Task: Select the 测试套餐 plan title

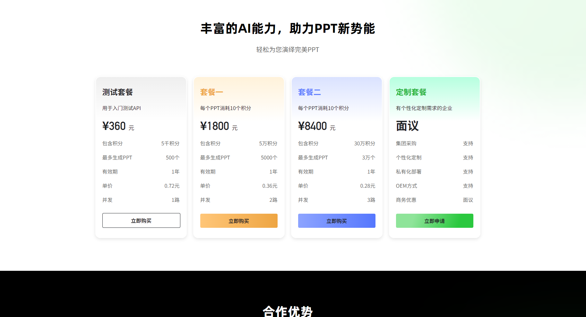Action: pos(117,92)
